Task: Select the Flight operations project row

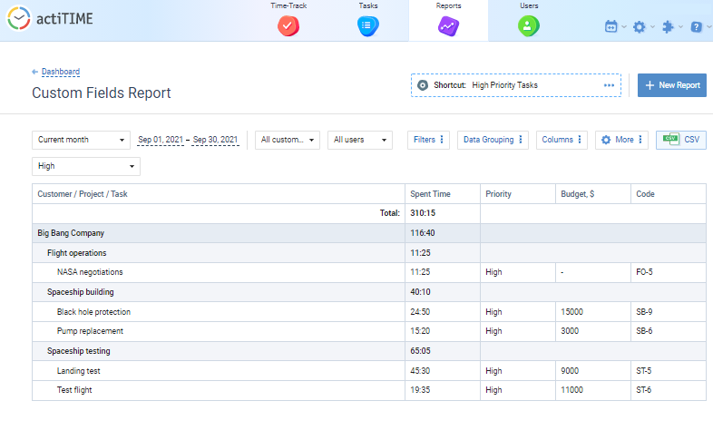Action: (x=369, y=253)
